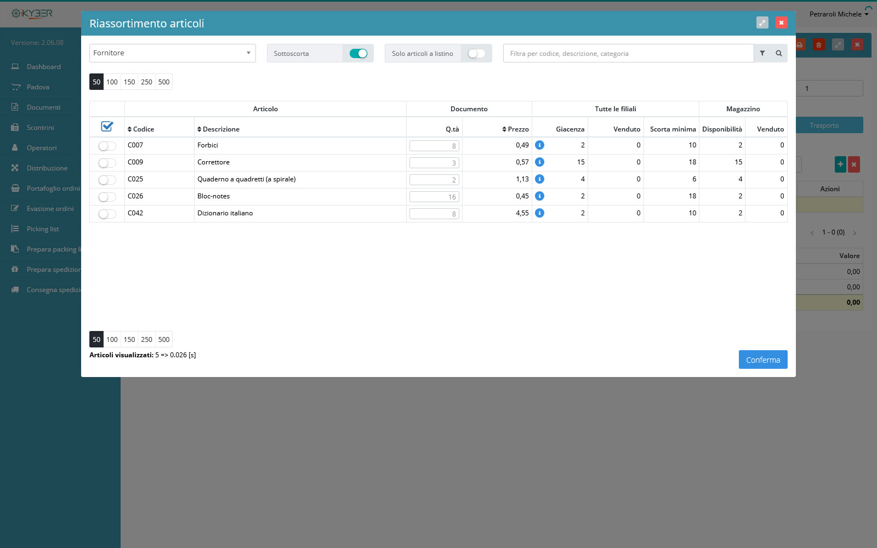877x548 pixels.
Task: Click the search magnifier icon
Action: coord(778,53)
